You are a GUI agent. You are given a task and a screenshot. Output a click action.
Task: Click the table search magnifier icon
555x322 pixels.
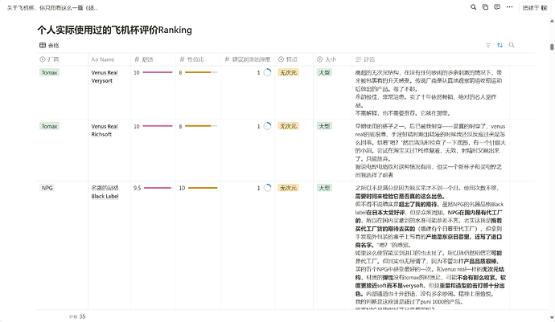512,45
